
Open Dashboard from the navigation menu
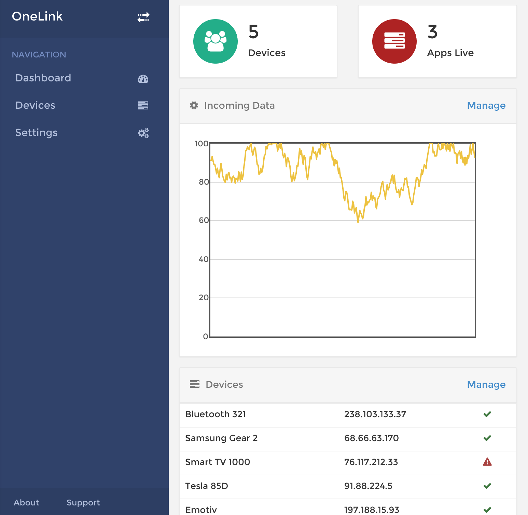point(43,78)
